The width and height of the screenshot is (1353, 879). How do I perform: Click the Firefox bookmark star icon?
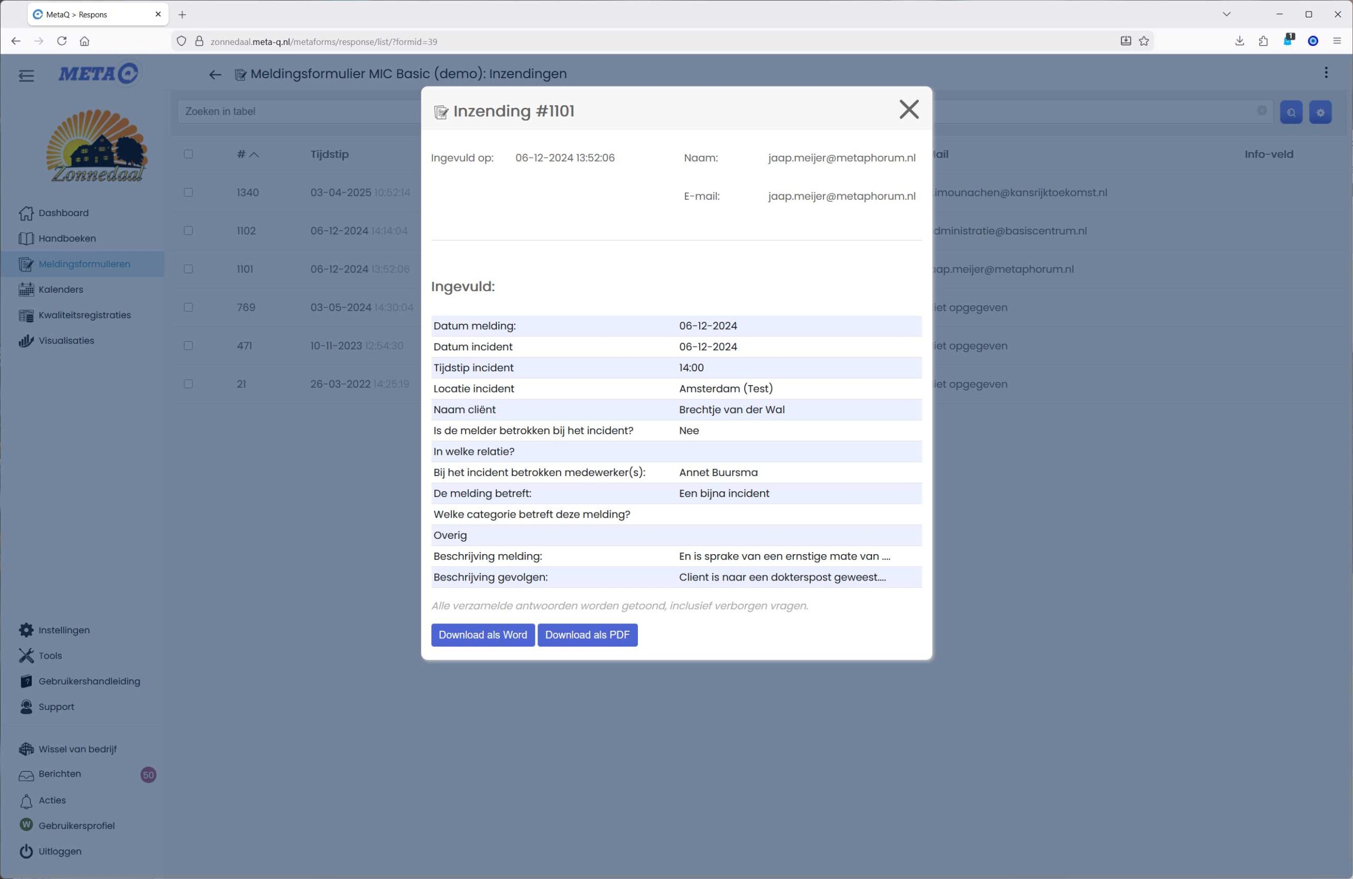point(1144,41)
